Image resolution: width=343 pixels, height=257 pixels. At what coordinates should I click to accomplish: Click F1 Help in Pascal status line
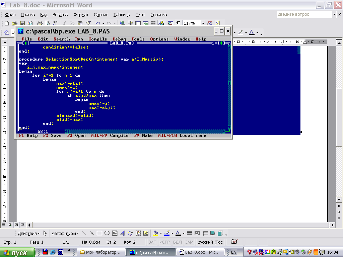(x=28, y=136)
